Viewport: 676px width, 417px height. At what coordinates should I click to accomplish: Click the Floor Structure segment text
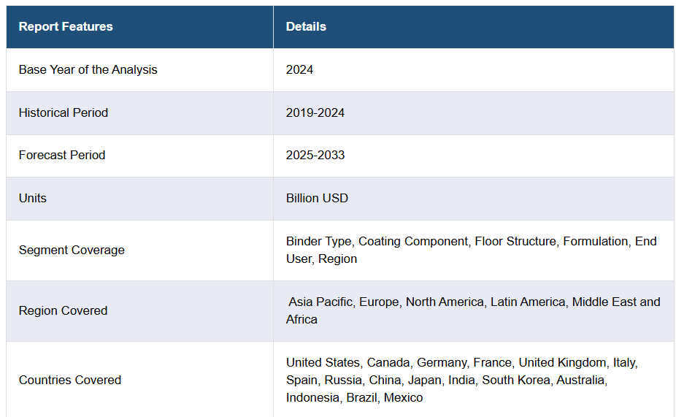tap(515, 242)
